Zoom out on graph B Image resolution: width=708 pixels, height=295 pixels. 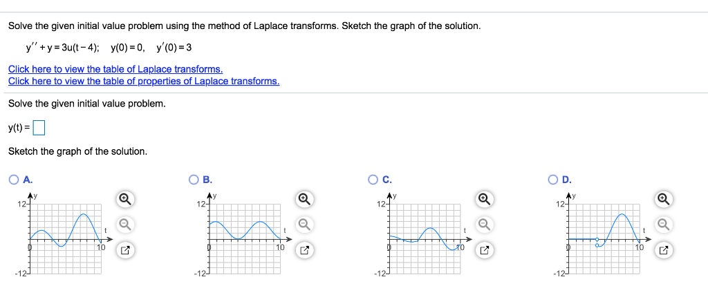coord(305,224)
